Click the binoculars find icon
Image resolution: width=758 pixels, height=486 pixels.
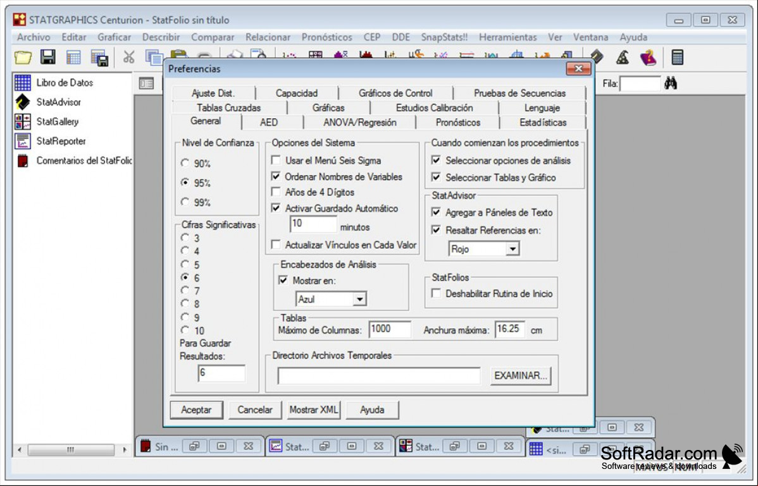click(x=671, y=83)
